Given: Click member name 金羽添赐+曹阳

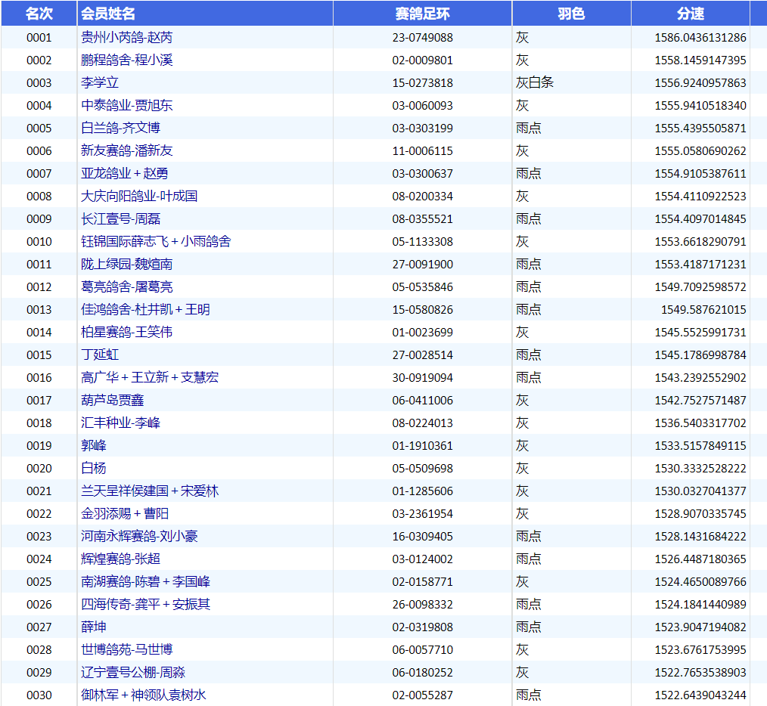Looking at the screenshot, I should click(125, 513).
